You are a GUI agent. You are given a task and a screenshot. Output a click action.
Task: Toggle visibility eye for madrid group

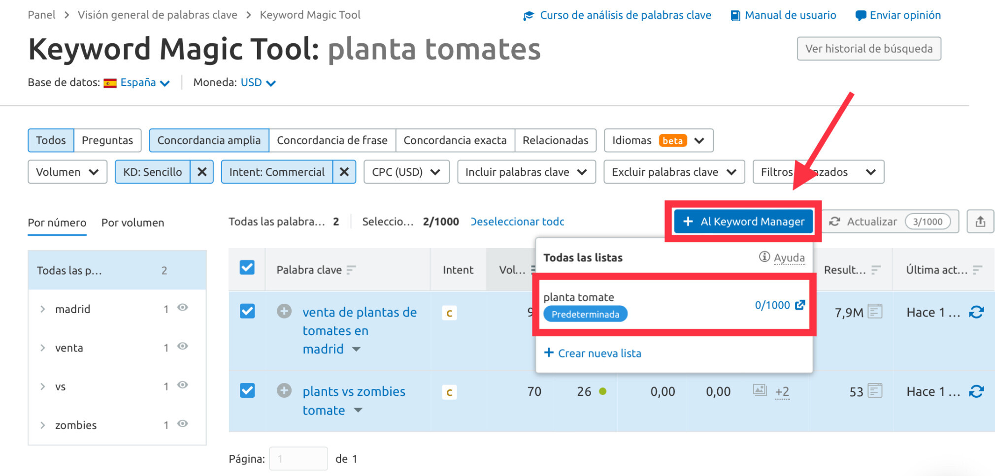[183, 308]
